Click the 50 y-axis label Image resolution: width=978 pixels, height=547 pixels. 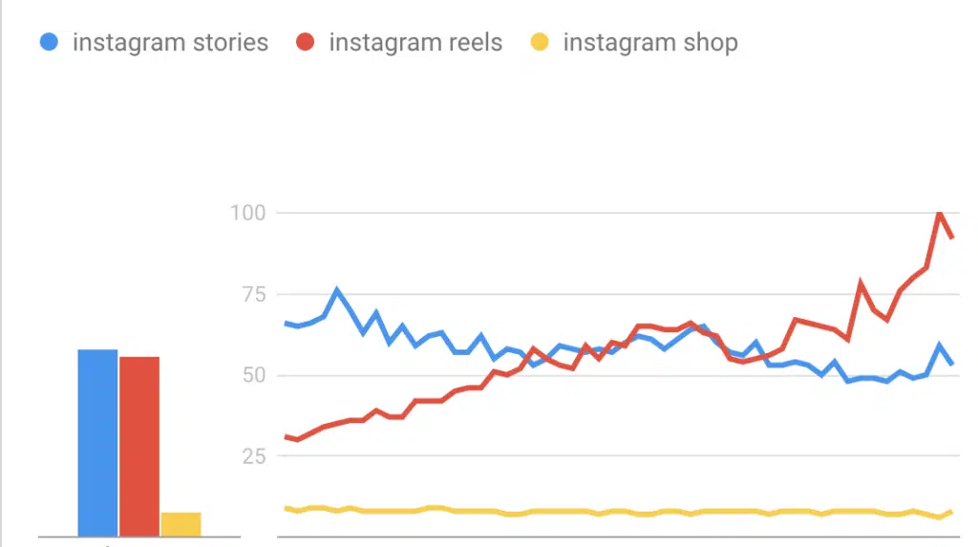254,375
